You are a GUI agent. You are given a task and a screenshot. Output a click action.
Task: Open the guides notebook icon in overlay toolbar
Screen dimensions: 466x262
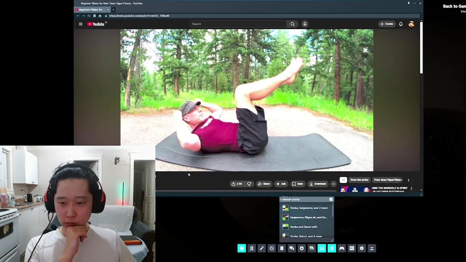click(282, 248)
